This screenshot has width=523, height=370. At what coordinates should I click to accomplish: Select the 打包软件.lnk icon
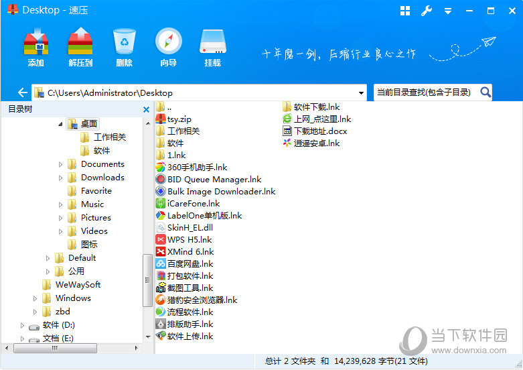161,276
